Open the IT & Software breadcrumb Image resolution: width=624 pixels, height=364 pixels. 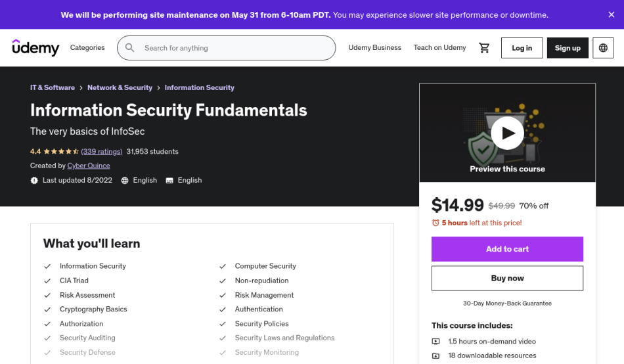click(x=53, y=87)
